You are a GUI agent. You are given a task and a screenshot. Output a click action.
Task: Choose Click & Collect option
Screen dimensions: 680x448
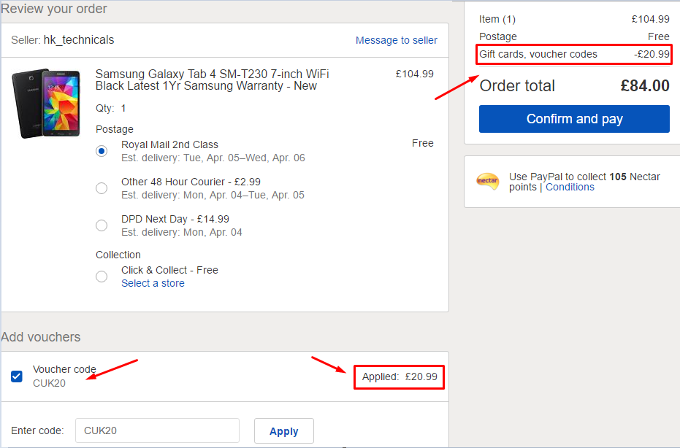(x=102, y=277)
